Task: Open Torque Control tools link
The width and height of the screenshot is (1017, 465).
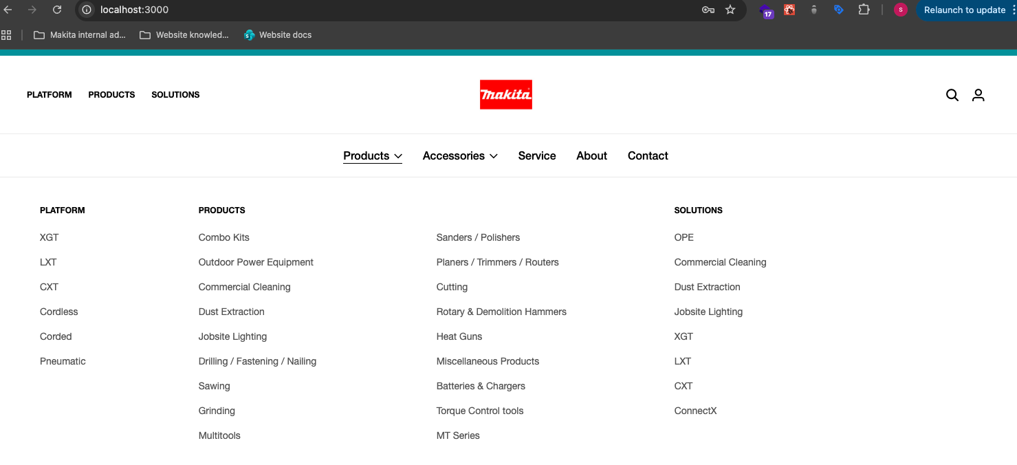Action: (x=480, y=411)
